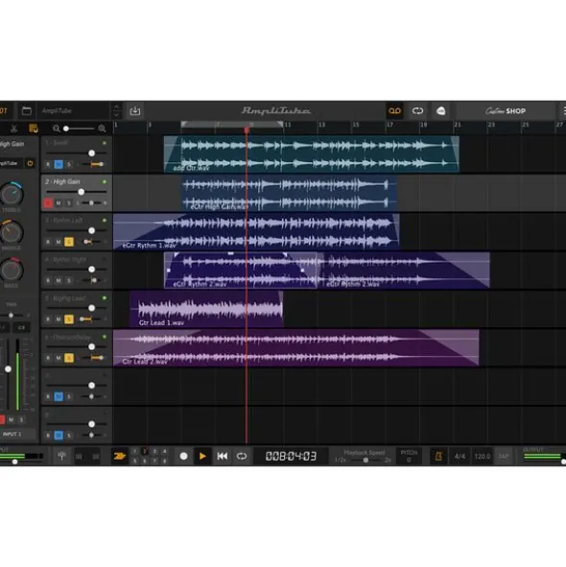Image resolution: width=566 pixels, height=567 pixels.
Task: Select the Gtr Lead 1.wav clip
Action: (x=206, y=310)
